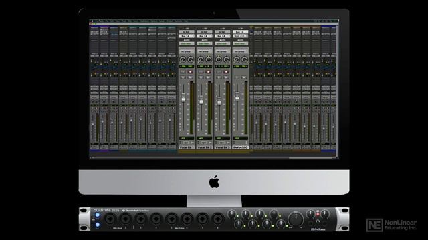
Task: Open automation mode menu on BkVocSND strip
Action: pos(241,43)
